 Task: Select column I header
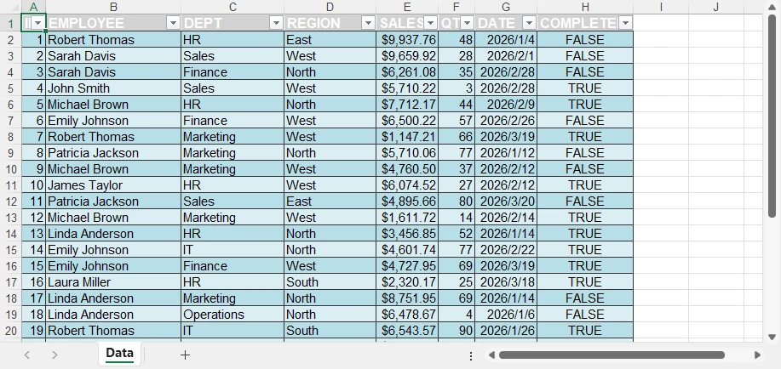coord(661,8)
